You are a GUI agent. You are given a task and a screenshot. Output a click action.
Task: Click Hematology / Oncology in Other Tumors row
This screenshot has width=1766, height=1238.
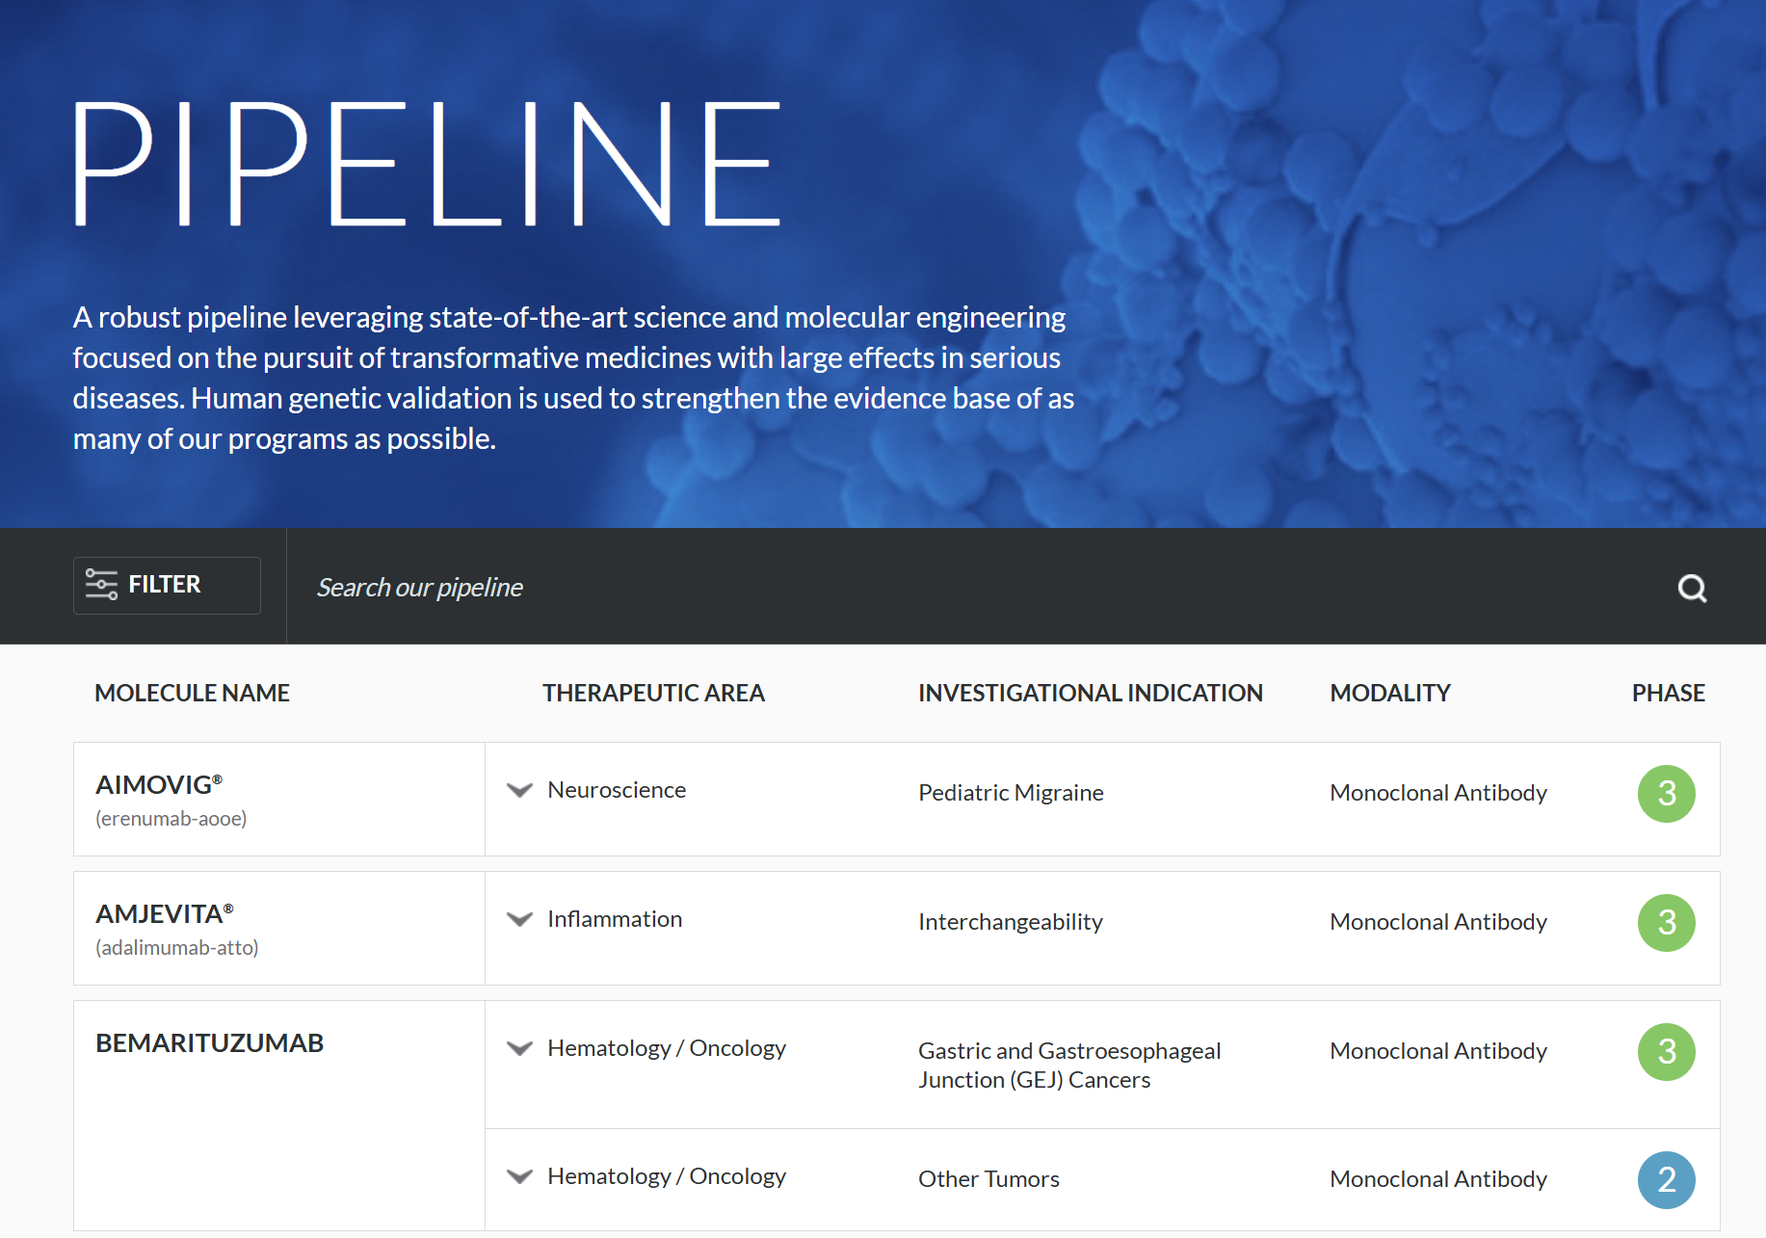[x=667, y=1176]
